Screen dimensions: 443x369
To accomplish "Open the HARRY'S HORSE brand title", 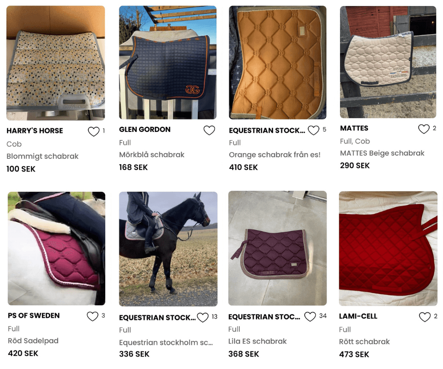I will (x=35, y=131).
